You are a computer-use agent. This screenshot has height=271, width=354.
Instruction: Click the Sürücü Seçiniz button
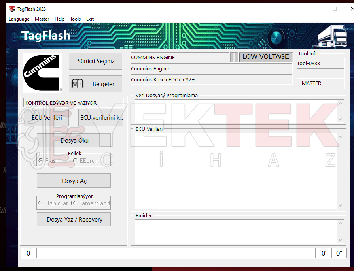95,61
